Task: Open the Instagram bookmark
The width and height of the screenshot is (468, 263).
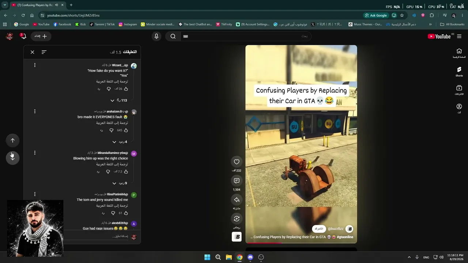Action: pyautogui.click(x=128, y=24)
